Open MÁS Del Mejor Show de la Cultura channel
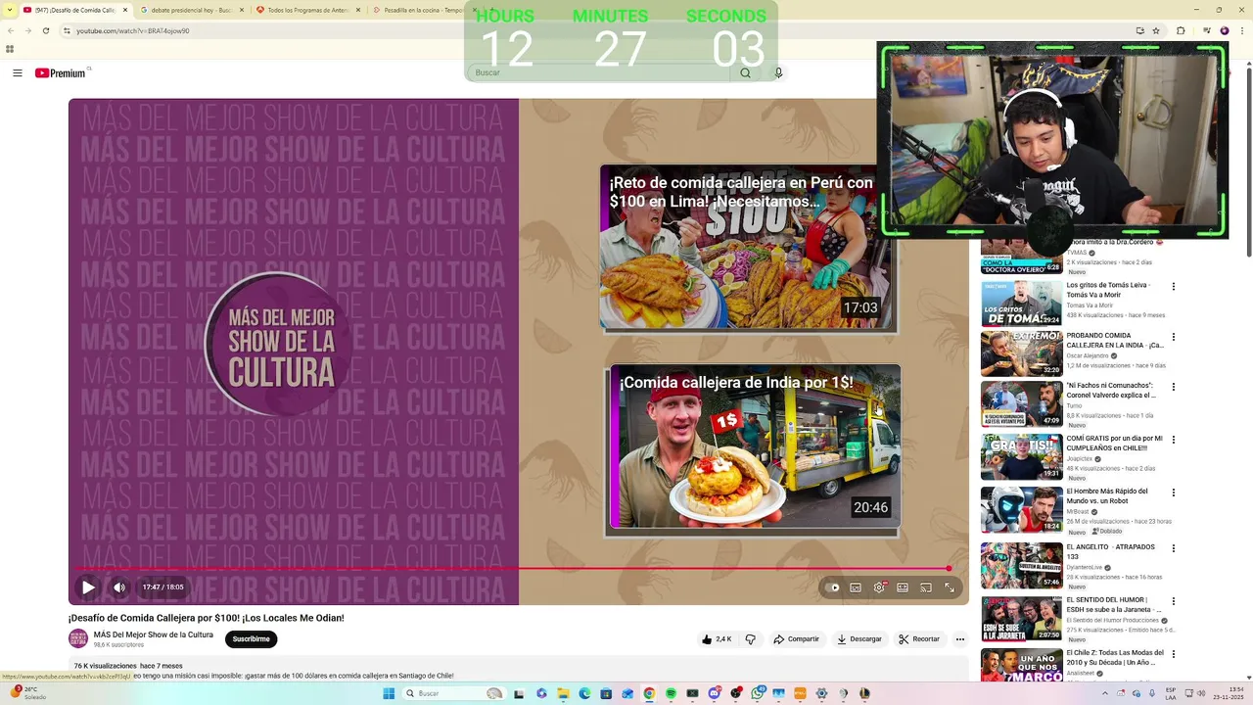 [x=154, y=634]
